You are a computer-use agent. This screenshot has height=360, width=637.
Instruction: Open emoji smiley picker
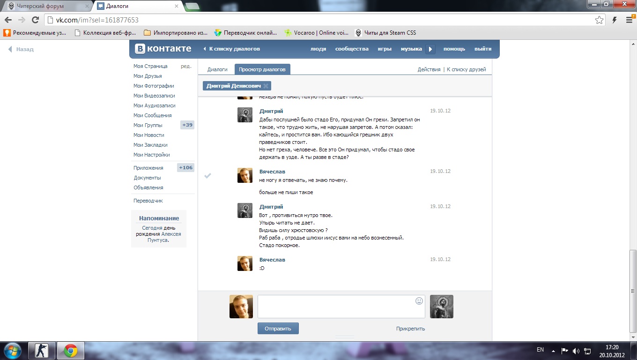pyautogui.click(x=419, y=301)
